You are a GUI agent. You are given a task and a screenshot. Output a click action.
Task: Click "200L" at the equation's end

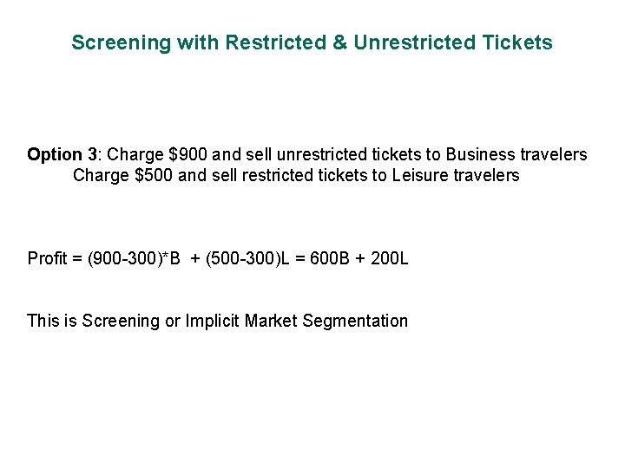389,258
